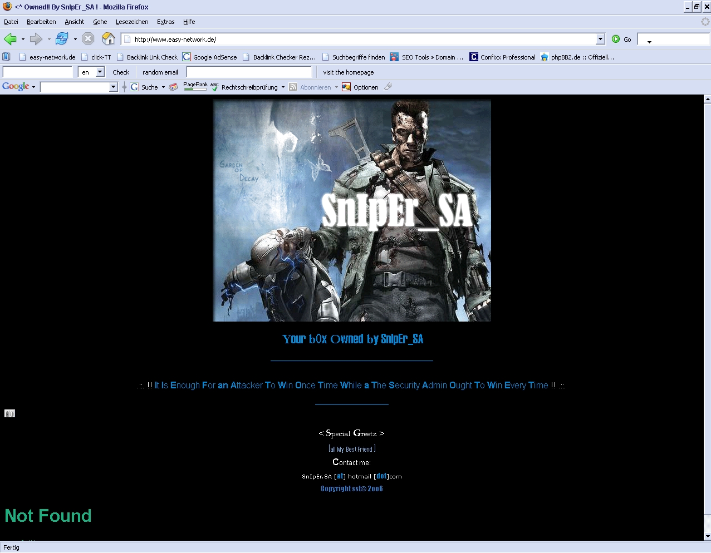
Task: Click visit the homepage button
Action: 349,72
